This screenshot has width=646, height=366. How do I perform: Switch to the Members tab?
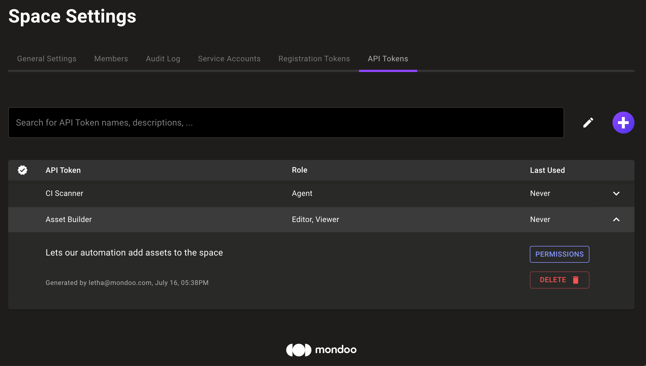(111, 59)
